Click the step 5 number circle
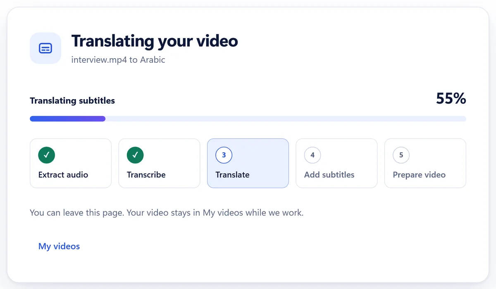Screen dimensions: 496x289 401,155
